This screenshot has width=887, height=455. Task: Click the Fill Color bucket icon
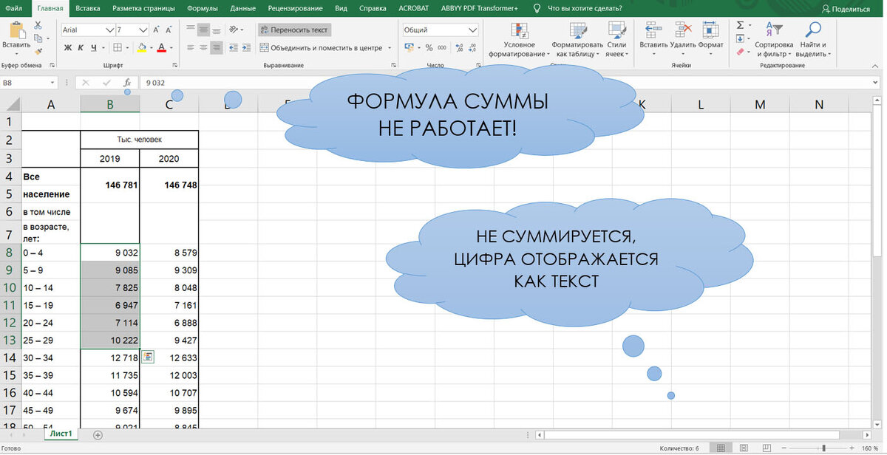point(142,47)
